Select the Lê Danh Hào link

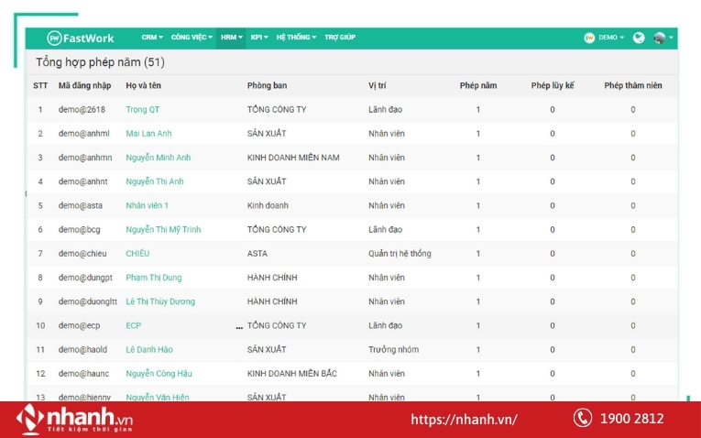(x=149, y=350)
